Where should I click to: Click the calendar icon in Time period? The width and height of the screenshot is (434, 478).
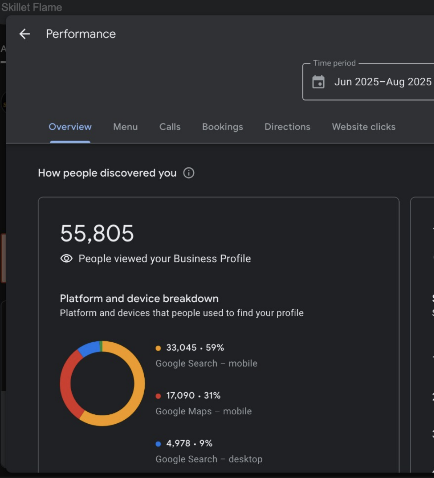point(318,82)
